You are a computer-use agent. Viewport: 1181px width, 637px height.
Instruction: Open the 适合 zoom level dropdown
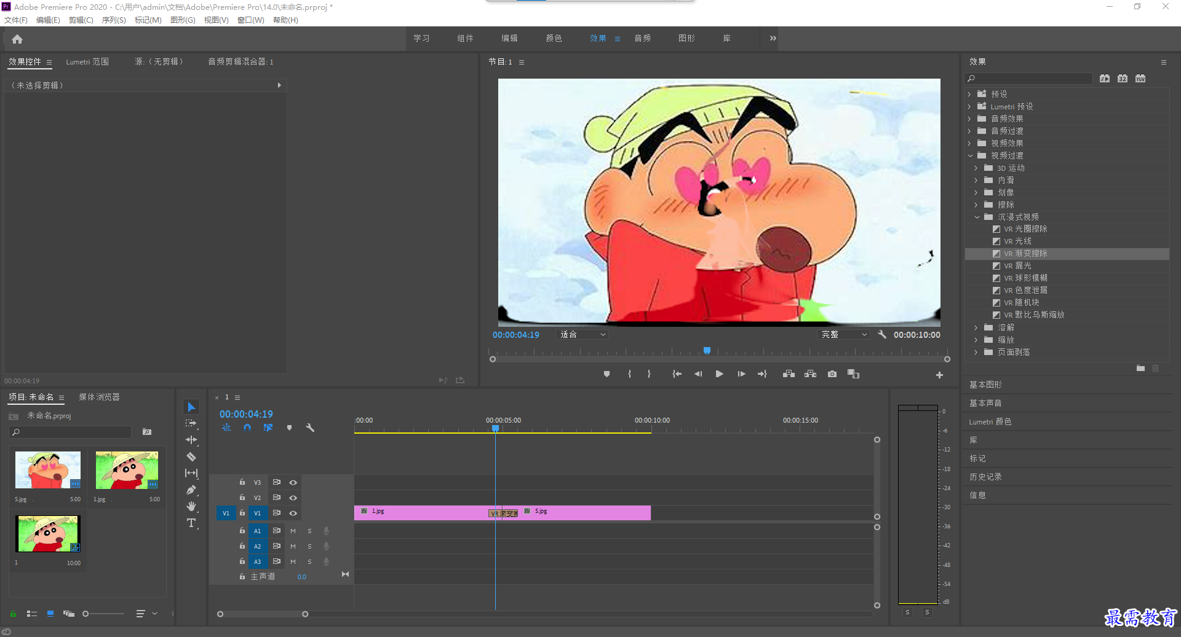pyautogui.click(x=582, y=334)
